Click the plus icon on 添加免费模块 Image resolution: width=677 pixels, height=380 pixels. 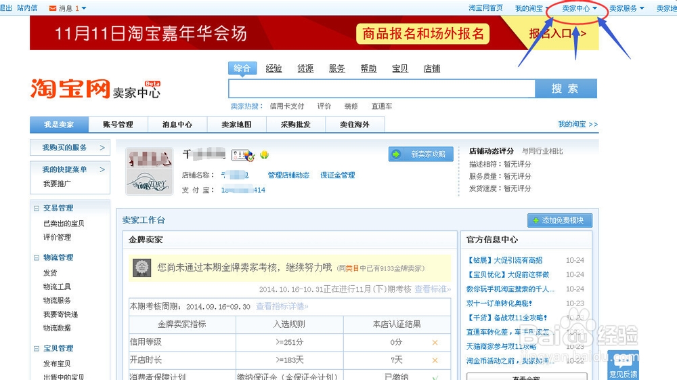[x=536, y=221]
